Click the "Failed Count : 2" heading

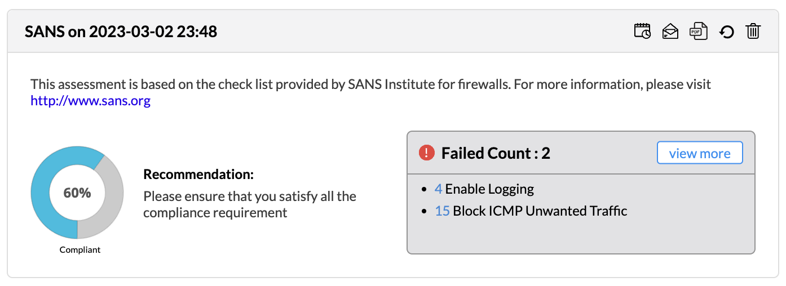[x=496, y=153]
